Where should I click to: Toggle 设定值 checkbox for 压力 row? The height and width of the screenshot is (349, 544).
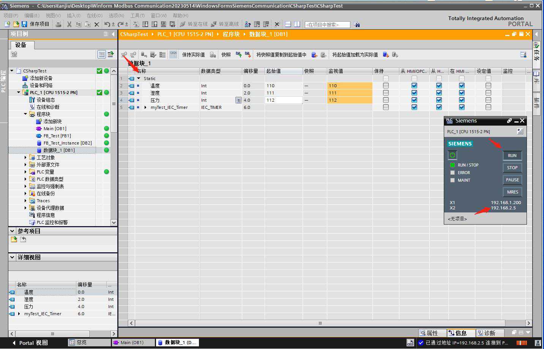coord(488,100)
